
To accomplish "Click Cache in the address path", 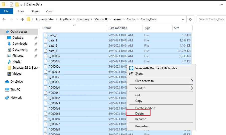I will coord(131,19).
